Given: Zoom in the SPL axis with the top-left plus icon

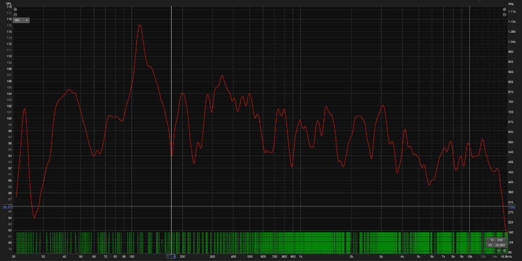Looking at the screenshot, I should click(15, 9).
